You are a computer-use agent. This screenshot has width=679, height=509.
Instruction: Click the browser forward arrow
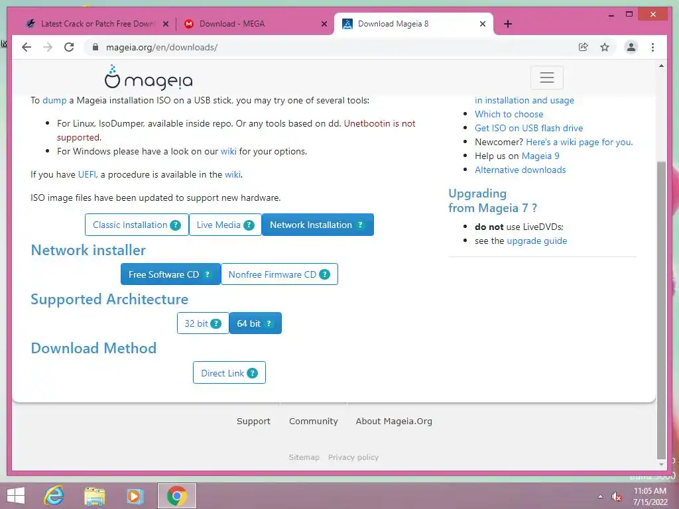(x=48, y=47)
